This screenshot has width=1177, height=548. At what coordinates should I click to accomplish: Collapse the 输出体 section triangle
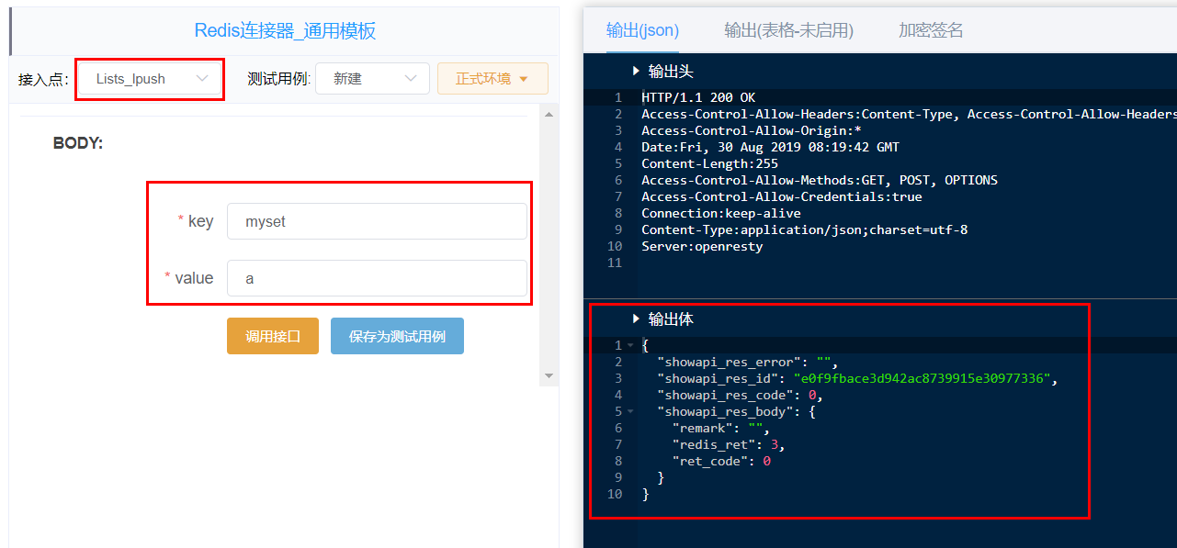point(635,319)
